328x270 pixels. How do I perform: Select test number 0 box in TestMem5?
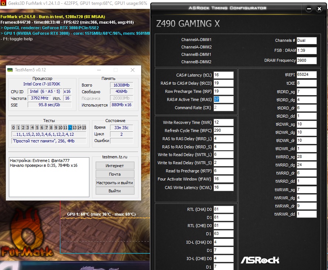point(13,128)
